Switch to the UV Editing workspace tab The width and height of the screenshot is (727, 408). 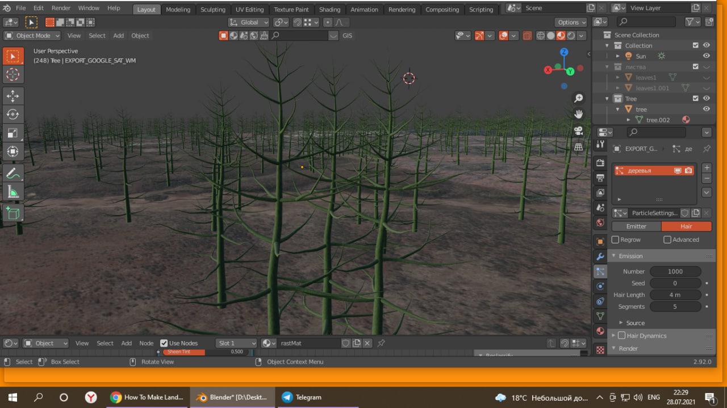250,10
